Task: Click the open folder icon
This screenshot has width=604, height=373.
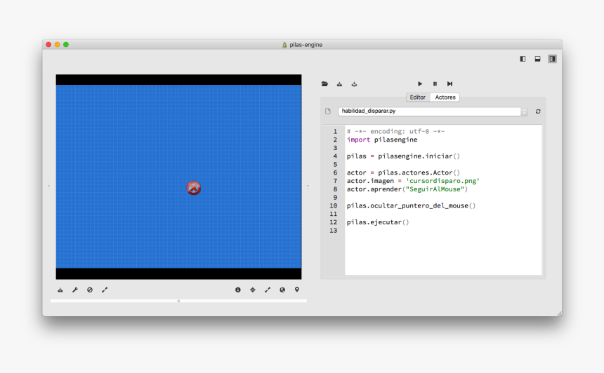Action: (x=324, y=84)
